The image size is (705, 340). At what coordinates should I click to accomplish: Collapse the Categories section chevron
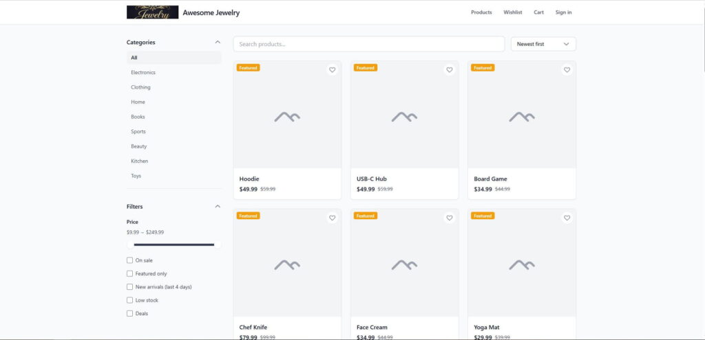pyautogui.click(x=218, y=42)
